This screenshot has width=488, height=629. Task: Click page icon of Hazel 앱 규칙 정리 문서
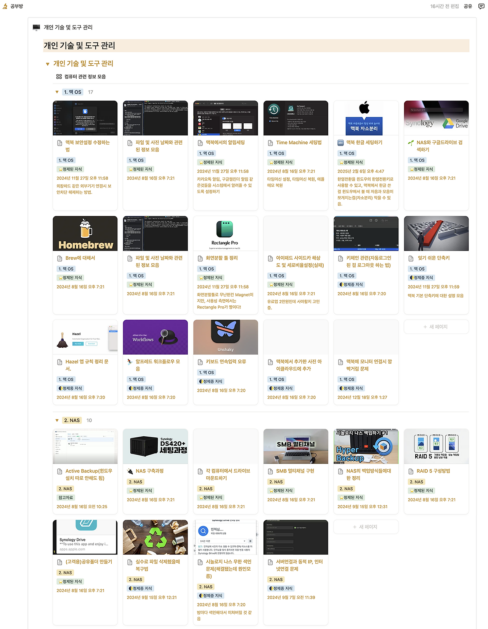[x=59, y=362]
